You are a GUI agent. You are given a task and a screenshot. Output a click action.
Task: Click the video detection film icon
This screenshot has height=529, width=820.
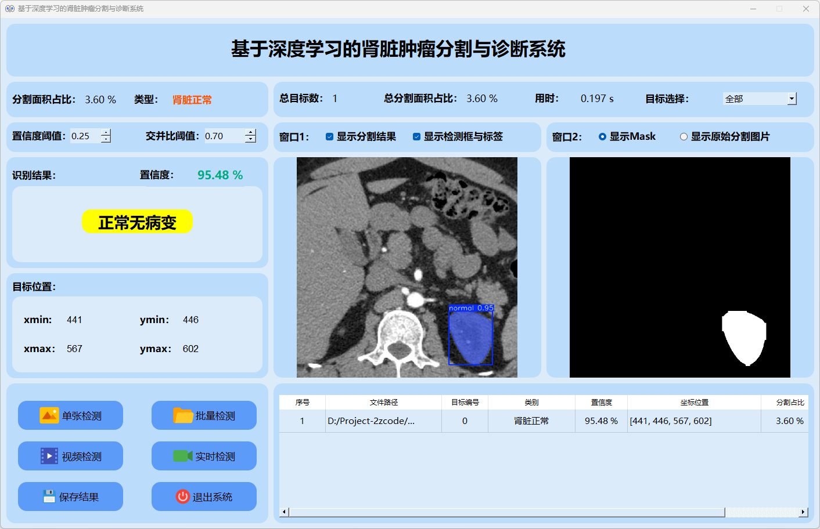49,456
